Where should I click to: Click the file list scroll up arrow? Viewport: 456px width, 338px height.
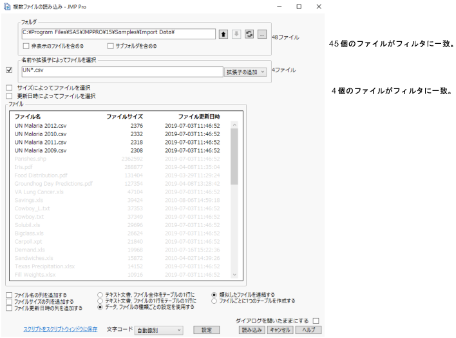pyautogui.click(x=234, y=124)
